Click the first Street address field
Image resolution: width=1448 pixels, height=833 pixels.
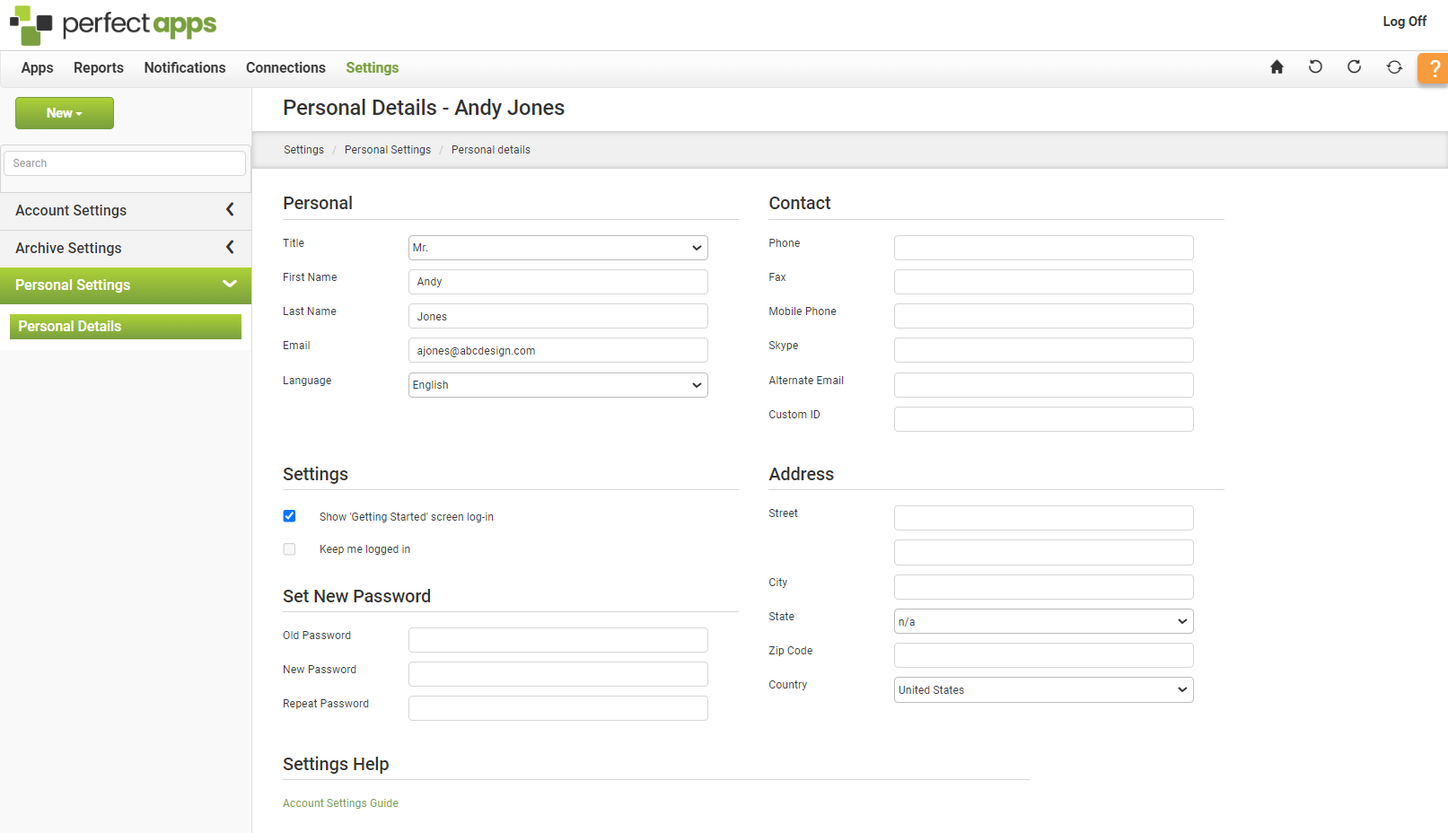point(1044,518)
